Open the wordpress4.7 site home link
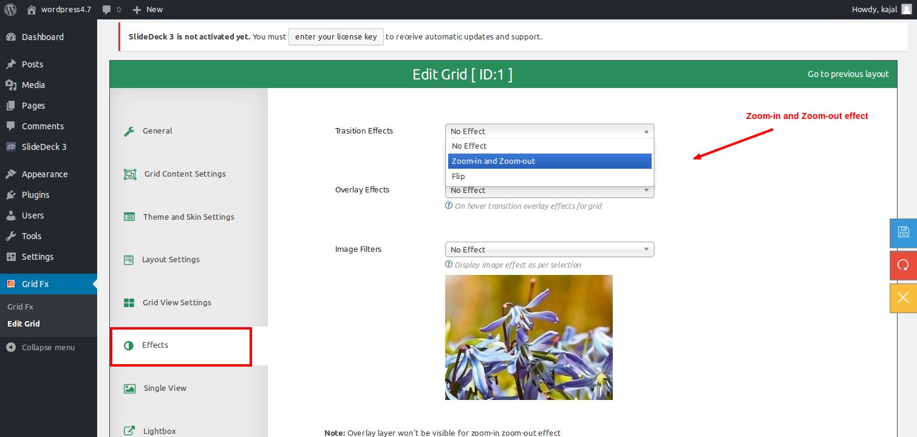The height and width of the screenshot is (437, 917). click(x=59, y=9)
